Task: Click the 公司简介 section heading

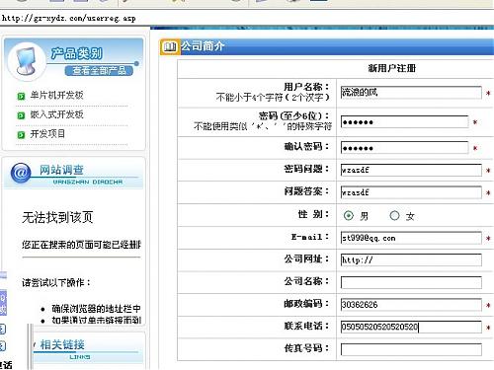Action: click(x=203, y=45)
